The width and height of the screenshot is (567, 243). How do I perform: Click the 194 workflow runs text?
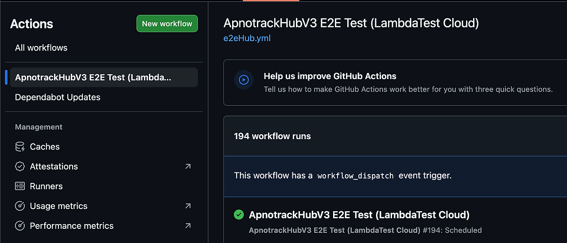point(272,136)
